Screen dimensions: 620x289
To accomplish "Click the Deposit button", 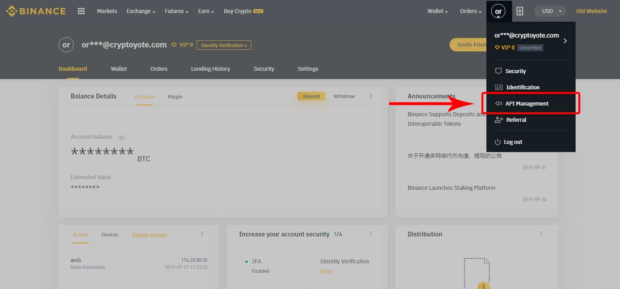I will pyautogui.click(x=311, y=96).
